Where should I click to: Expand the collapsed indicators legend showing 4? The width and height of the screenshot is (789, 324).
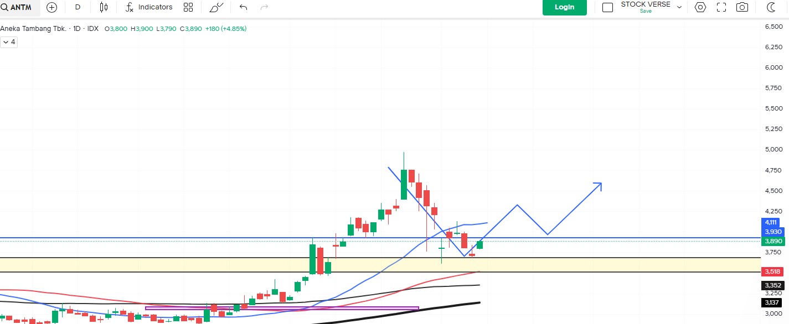pos(9,42)
